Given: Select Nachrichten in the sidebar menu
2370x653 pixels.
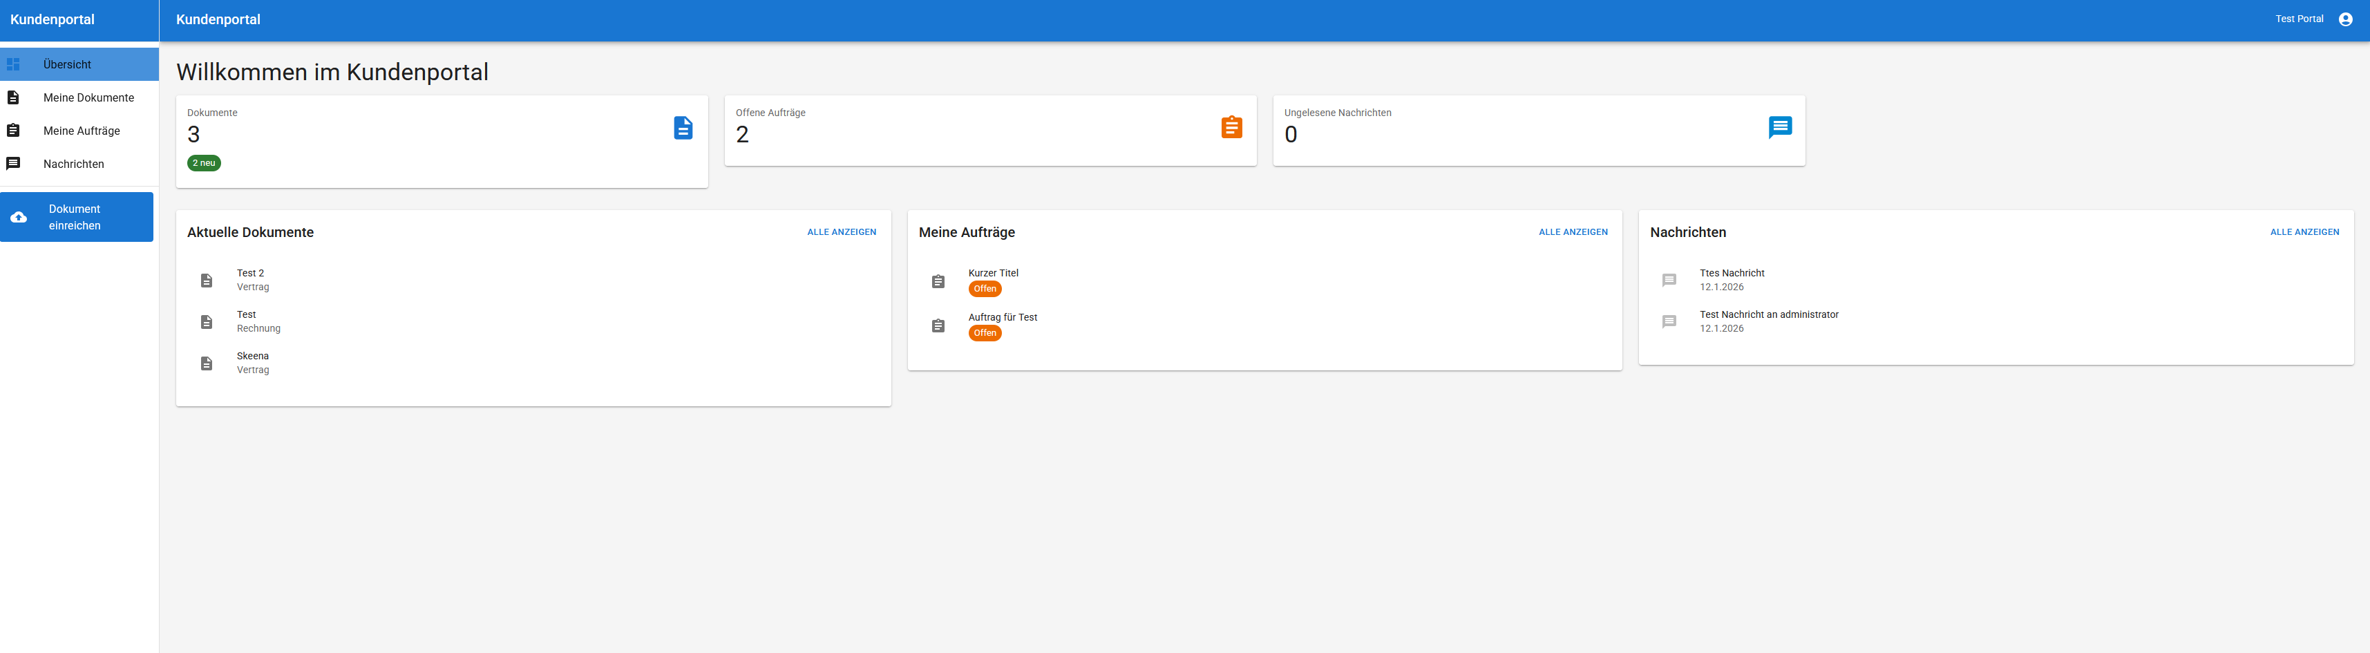Looking at the screenshot, I should (x=74, y=164).
